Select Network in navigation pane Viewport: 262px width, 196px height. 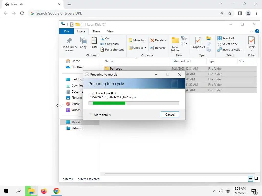click(74, 128)
